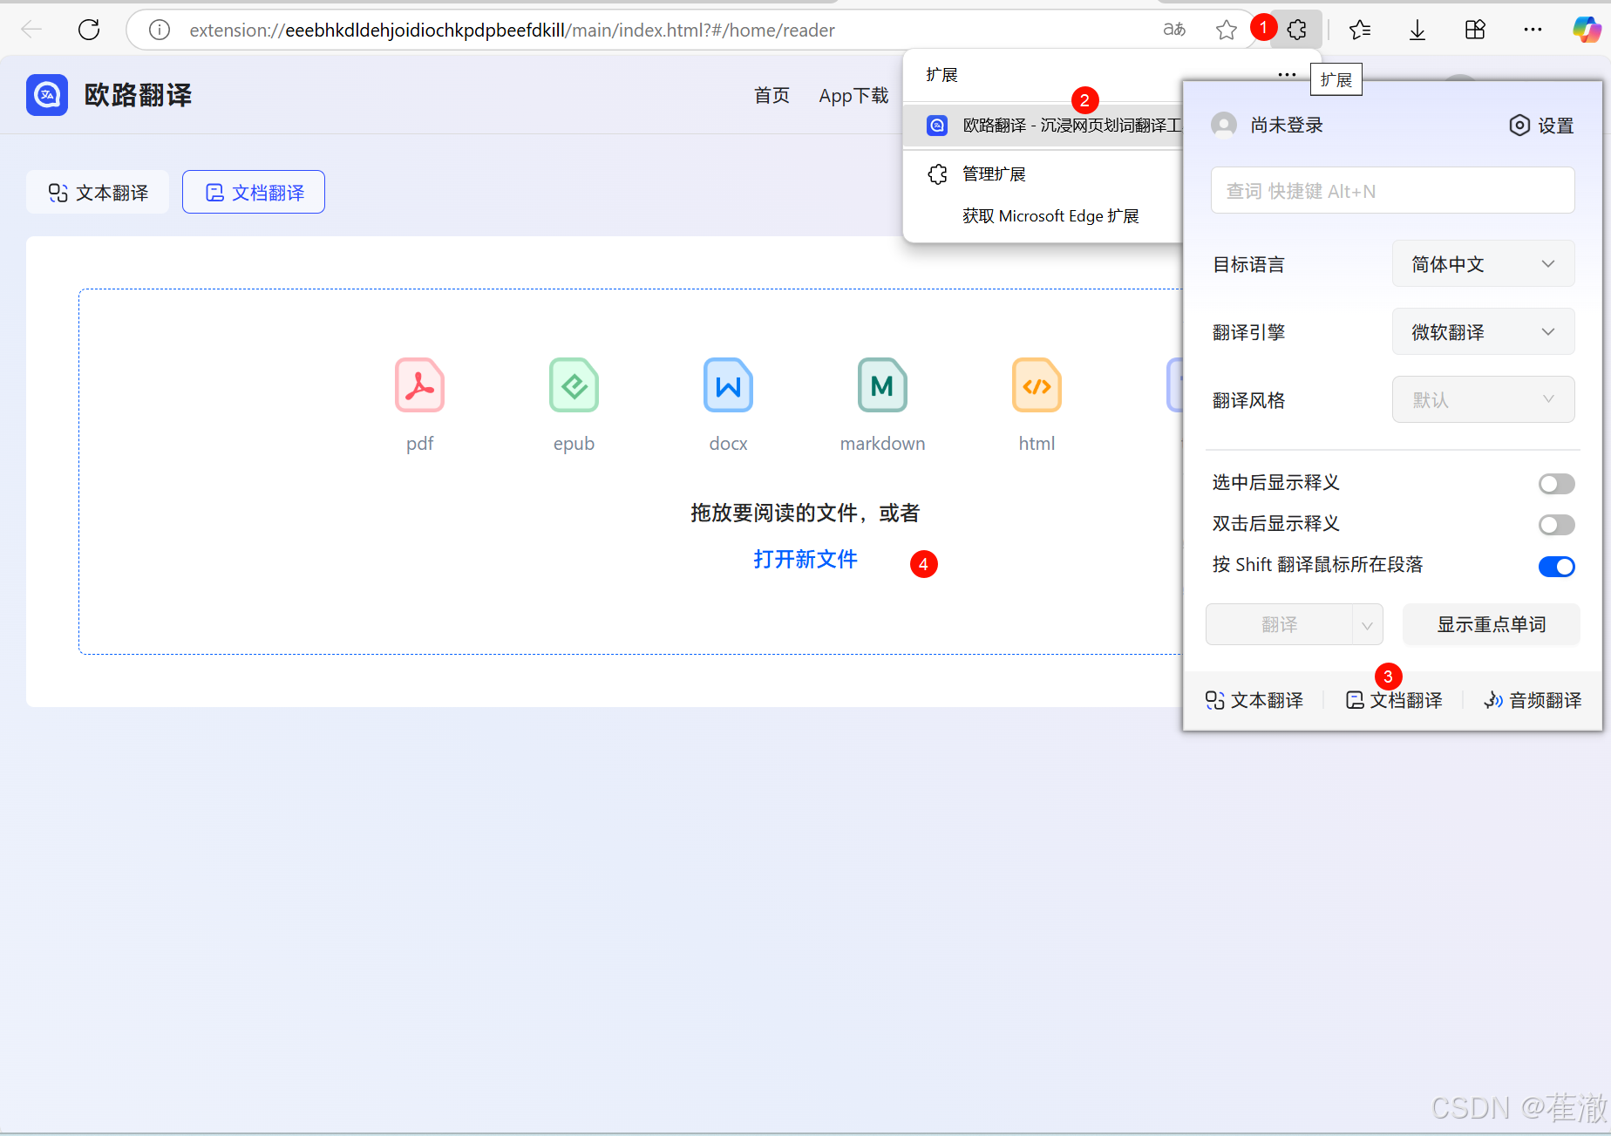Click 显示重点单词 button

1491,625
